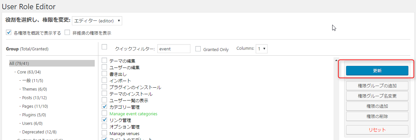Enable 非推奨の権限を表示 checkbox
Viewport: 416px width, 140px height.
click(x=67, y=33)
